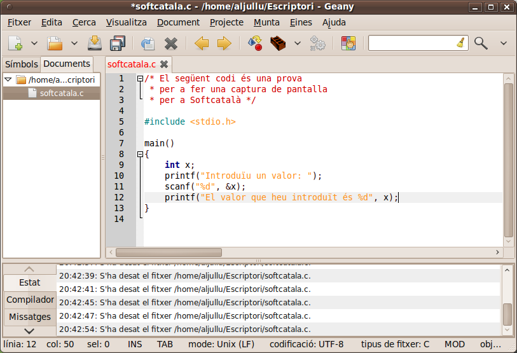Compile the file with the compile icon

click(x=255, y=43)
